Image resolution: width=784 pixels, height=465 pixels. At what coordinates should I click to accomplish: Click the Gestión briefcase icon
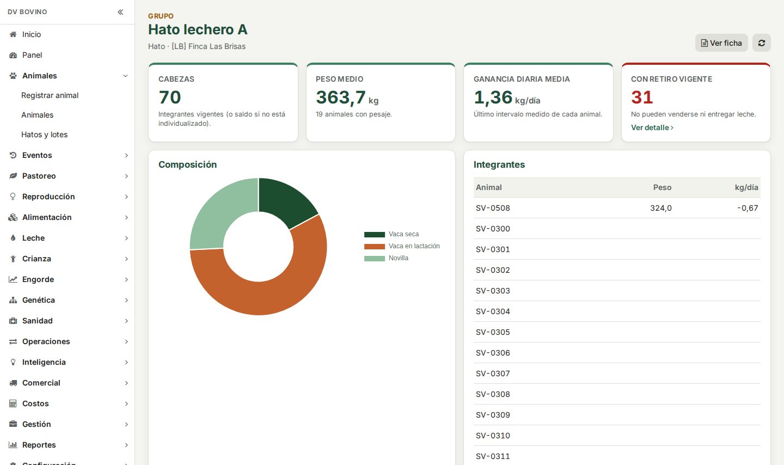(x=13, y=424)
